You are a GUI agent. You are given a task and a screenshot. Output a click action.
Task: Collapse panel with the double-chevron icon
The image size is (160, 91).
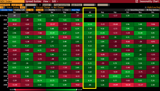coord(125,10)
